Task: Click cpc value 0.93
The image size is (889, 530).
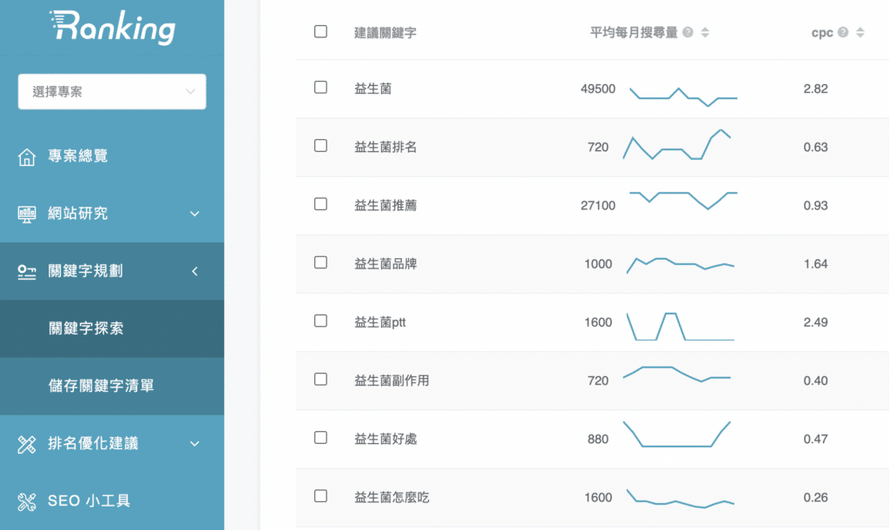Action: pyautogui.click(x=815, y=205)
